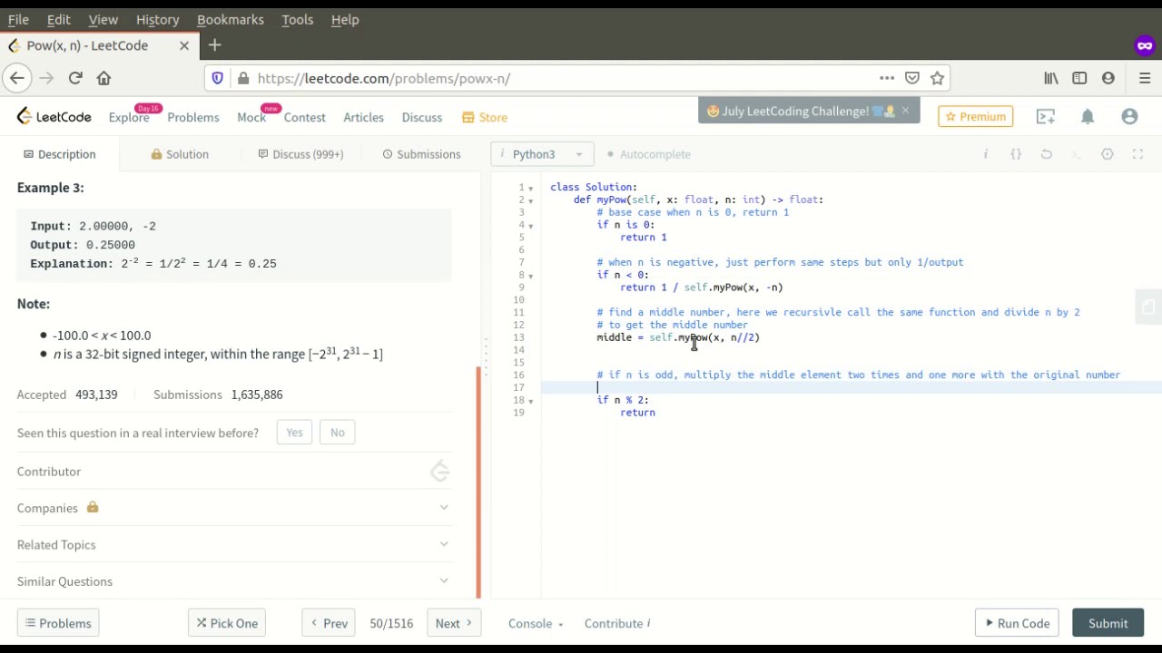The image size is (1162, 653).
Task: Bookmark this page with star icon
Action: click(x=937, y=78)
